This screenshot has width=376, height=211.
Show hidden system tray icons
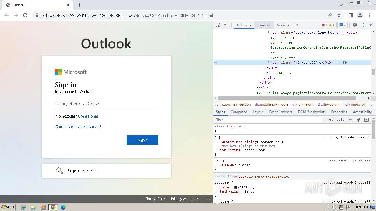328,207
